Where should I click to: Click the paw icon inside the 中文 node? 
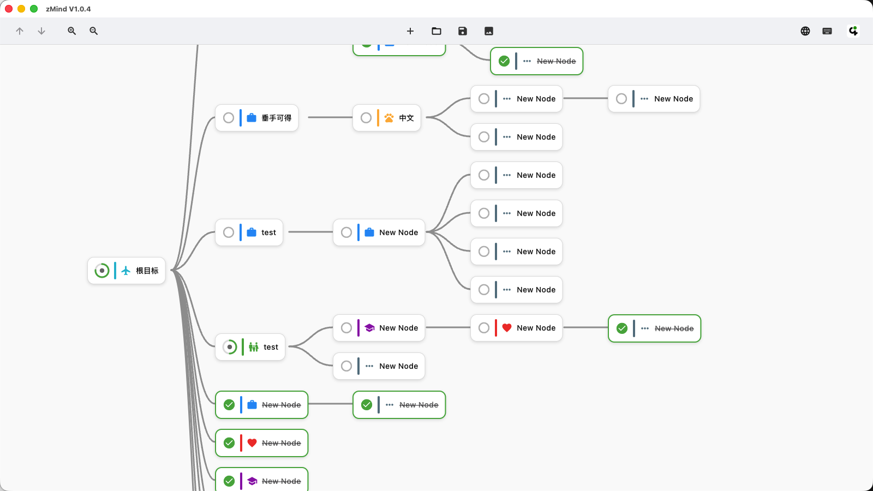390,118
